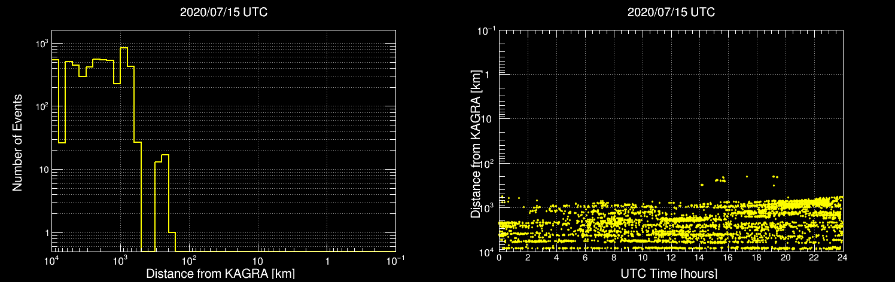This screenshot has height=282, width=895.
Task: Click the scatter y-axis tick 10^4
Action: click(x=485, y=252)
